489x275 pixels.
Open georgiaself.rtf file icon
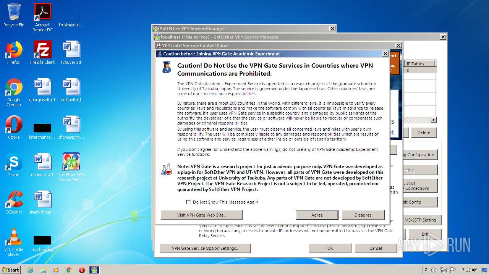click(42, 90)
